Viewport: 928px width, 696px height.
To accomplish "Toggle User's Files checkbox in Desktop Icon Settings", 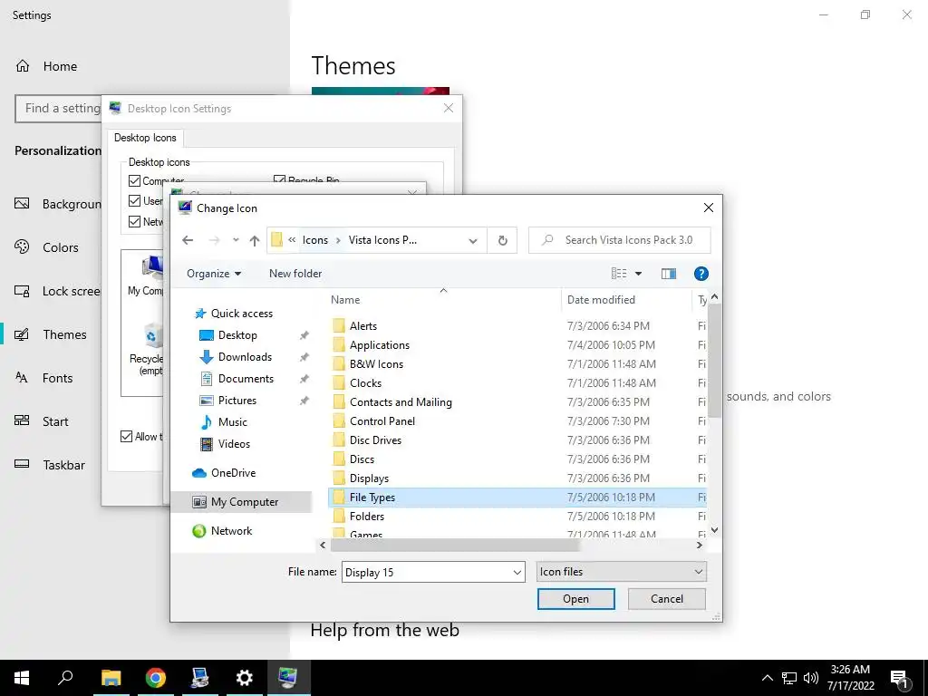I will click(x=134, y=200).
